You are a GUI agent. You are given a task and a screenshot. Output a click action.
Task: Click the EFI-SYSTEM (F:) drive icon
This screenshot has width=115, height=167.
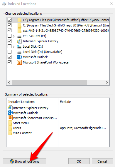(x=19, y=36)
